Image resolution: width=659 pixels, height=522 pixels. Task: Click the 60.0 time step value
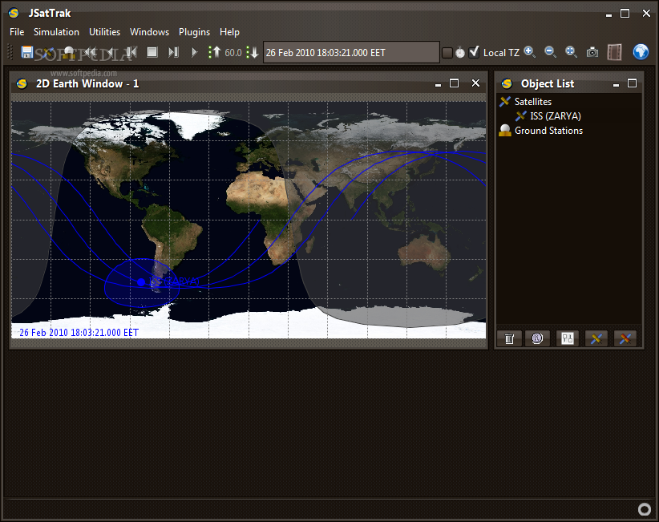[233, 53]
